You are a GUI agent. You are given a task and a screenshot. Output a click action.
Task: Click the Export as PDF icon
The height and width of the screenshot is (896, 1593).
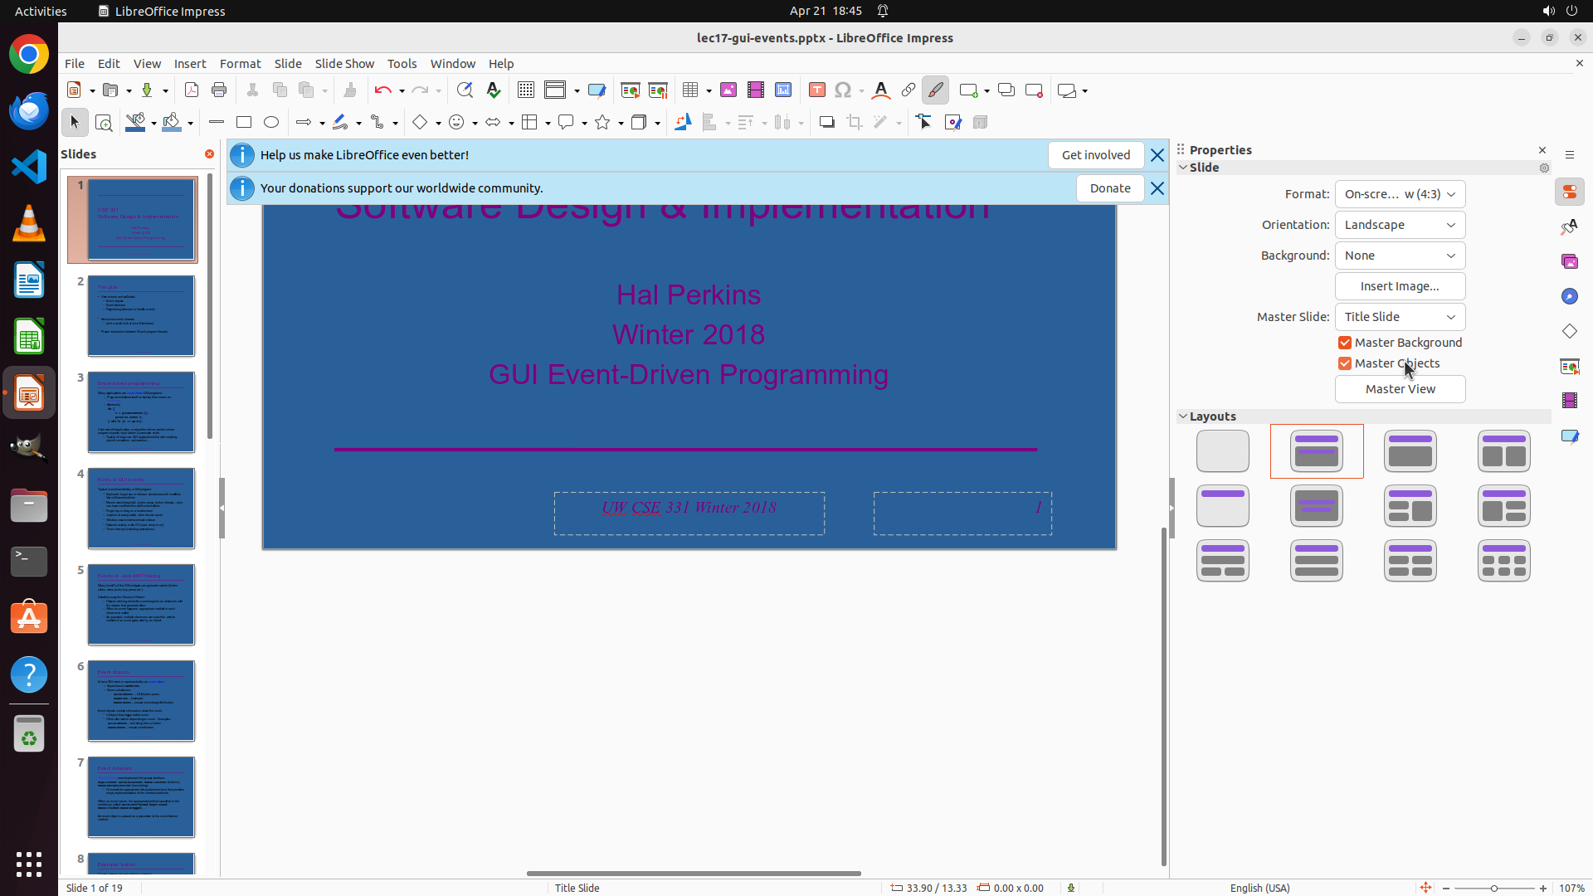192,90
